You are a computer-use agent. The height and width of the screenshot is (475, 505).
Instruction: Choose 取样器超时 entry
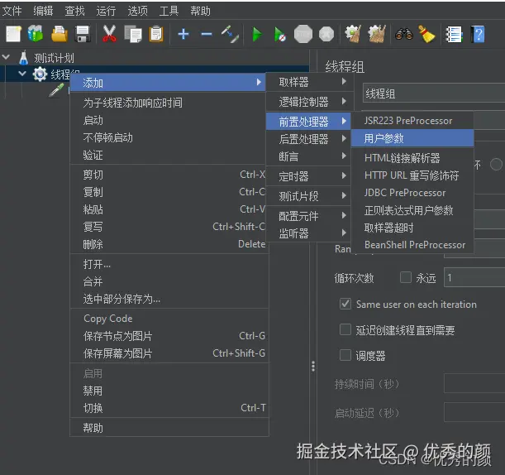pyautogui.click(x=412, y=228)
